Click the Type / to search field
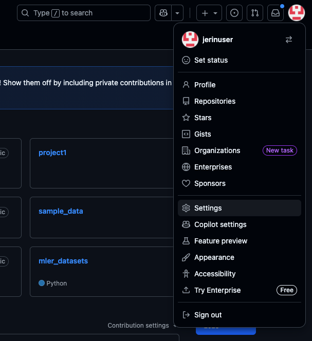This screenshot has height=341, width=312. click(84, 13)
